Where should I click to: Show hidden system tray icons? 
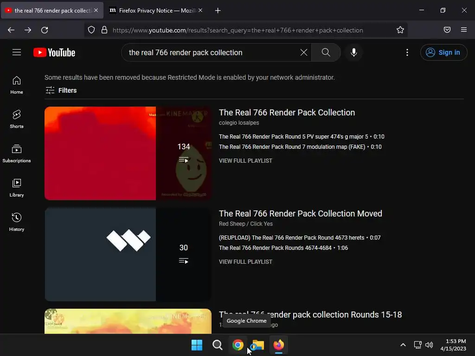pos(403,345)
